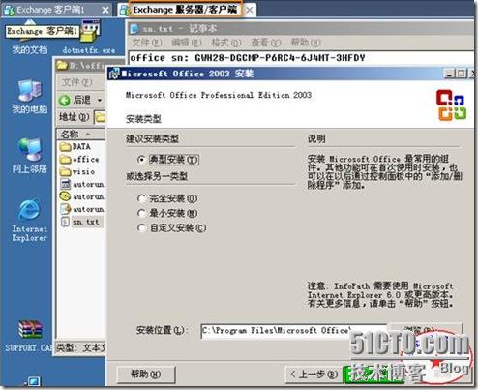478x390 pixels.
Task: Click the taskbar network monitor icon
Action: 34,381
